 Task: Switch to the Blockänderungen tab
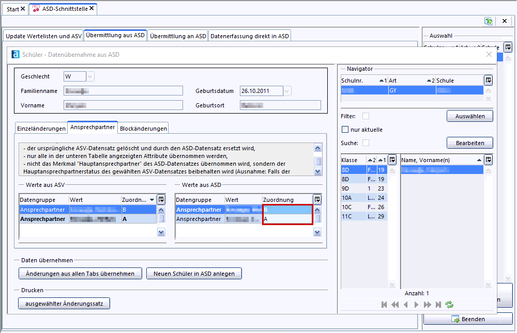143,128
